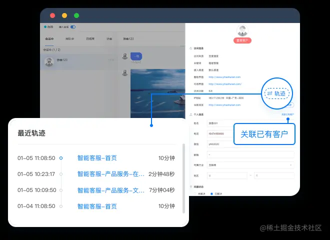Switch to the 会话中 tab
Image resolution: width=330 pixels, height=240 pixels.
pos(49,38)
